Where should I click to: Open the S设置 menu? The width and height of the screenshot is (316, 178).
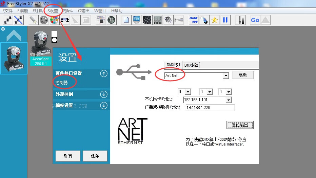[x=53, y=10]
